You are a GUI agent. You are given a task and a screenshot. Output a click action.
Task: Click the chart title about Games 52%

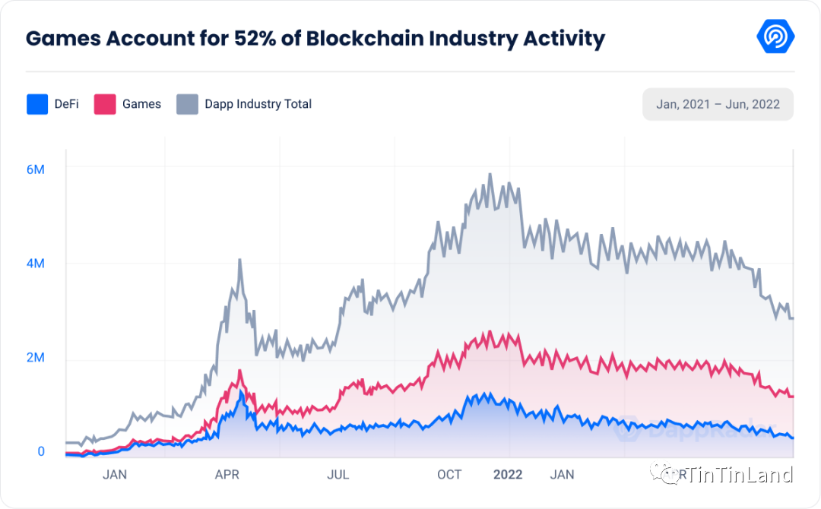(x=315, y=38)
